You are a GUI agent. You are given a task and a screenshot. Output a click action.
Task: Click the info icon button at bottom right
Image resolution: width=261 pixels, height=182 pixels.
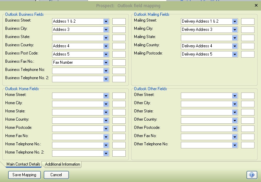(252, 175)
